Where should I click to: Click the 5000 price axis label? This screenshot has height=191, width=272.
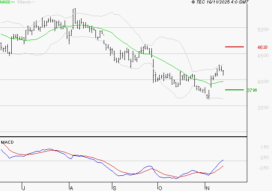click(263, 30)
